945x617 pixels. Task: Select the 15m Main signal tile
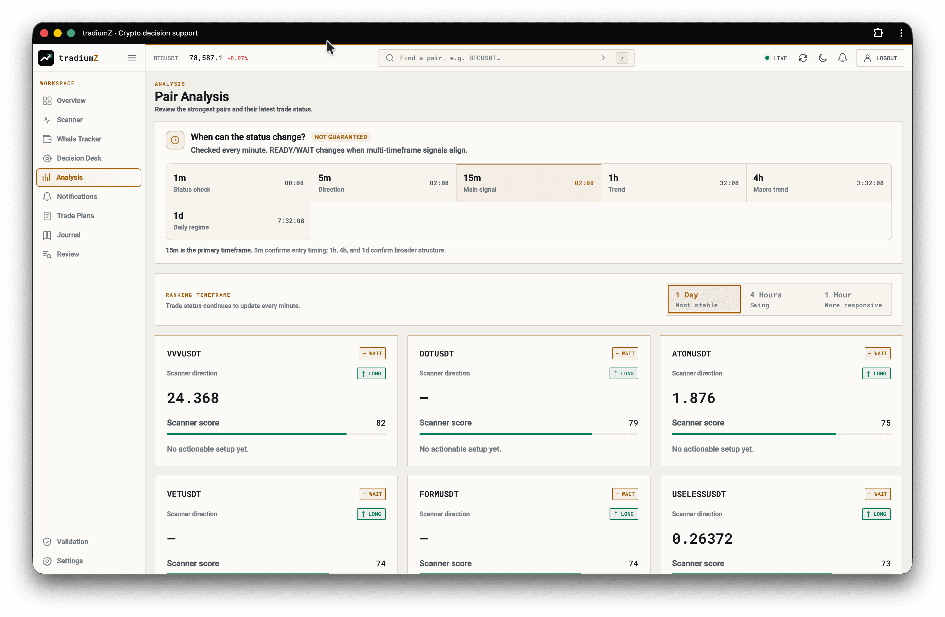[x=528, y=183]
